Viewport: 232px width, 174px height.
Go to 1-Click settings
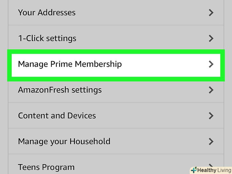click(47, 39)
